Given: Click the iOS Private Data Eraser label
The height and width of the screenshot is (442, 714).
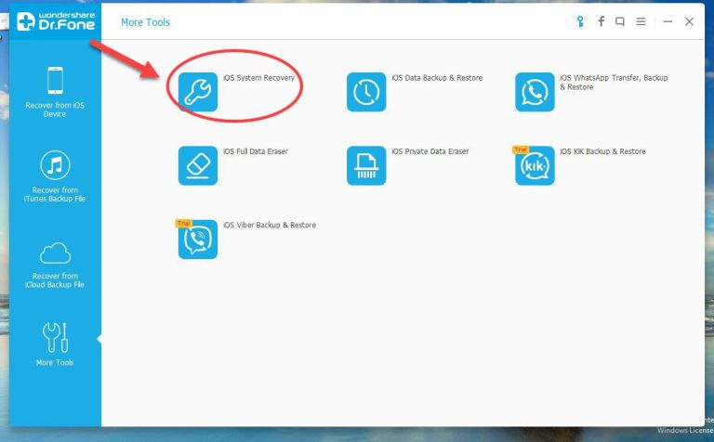Looking at the screenshot, I should pyautogui.click(x=430, y=151).
